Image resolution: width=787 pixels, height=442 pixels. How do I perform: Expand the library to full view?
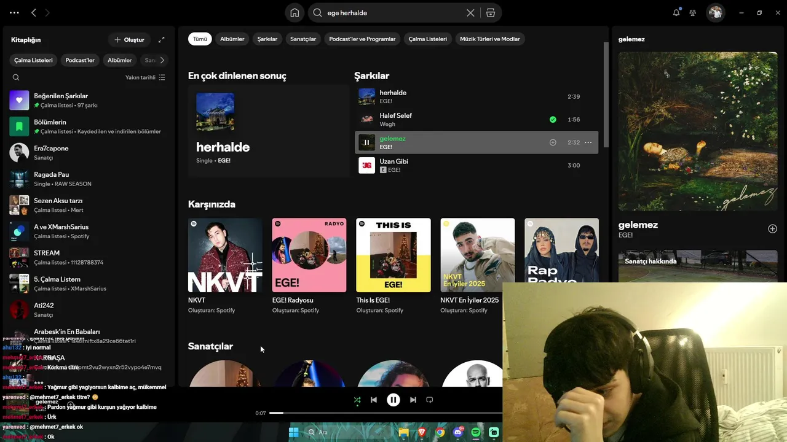162,40
